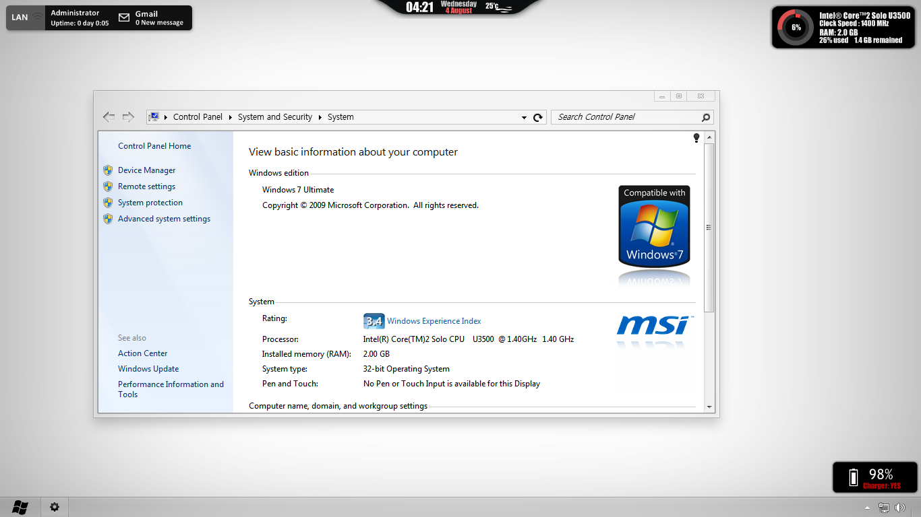Open Remote settings link
Image resolution: width=921 pixels, height=517 pixels.
[x=146, y=186]
